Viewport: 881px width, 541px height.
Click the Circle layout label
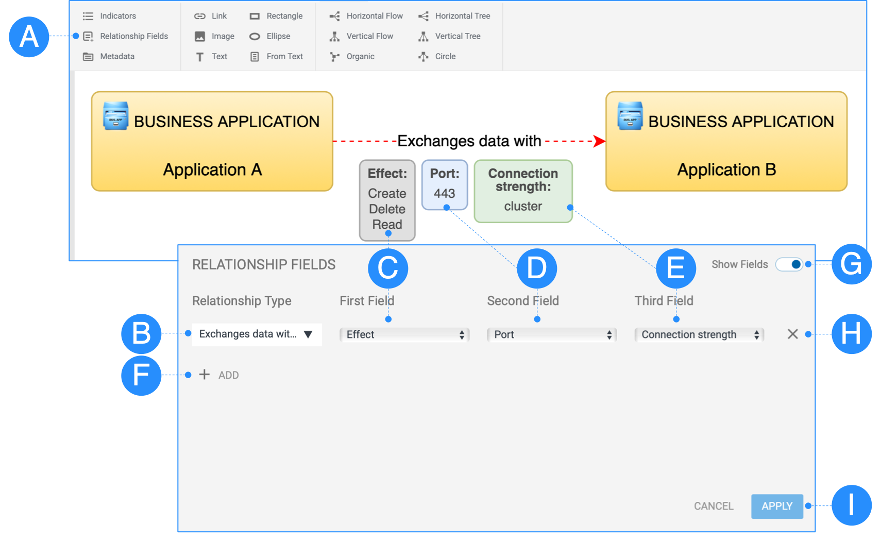[445, 56]
